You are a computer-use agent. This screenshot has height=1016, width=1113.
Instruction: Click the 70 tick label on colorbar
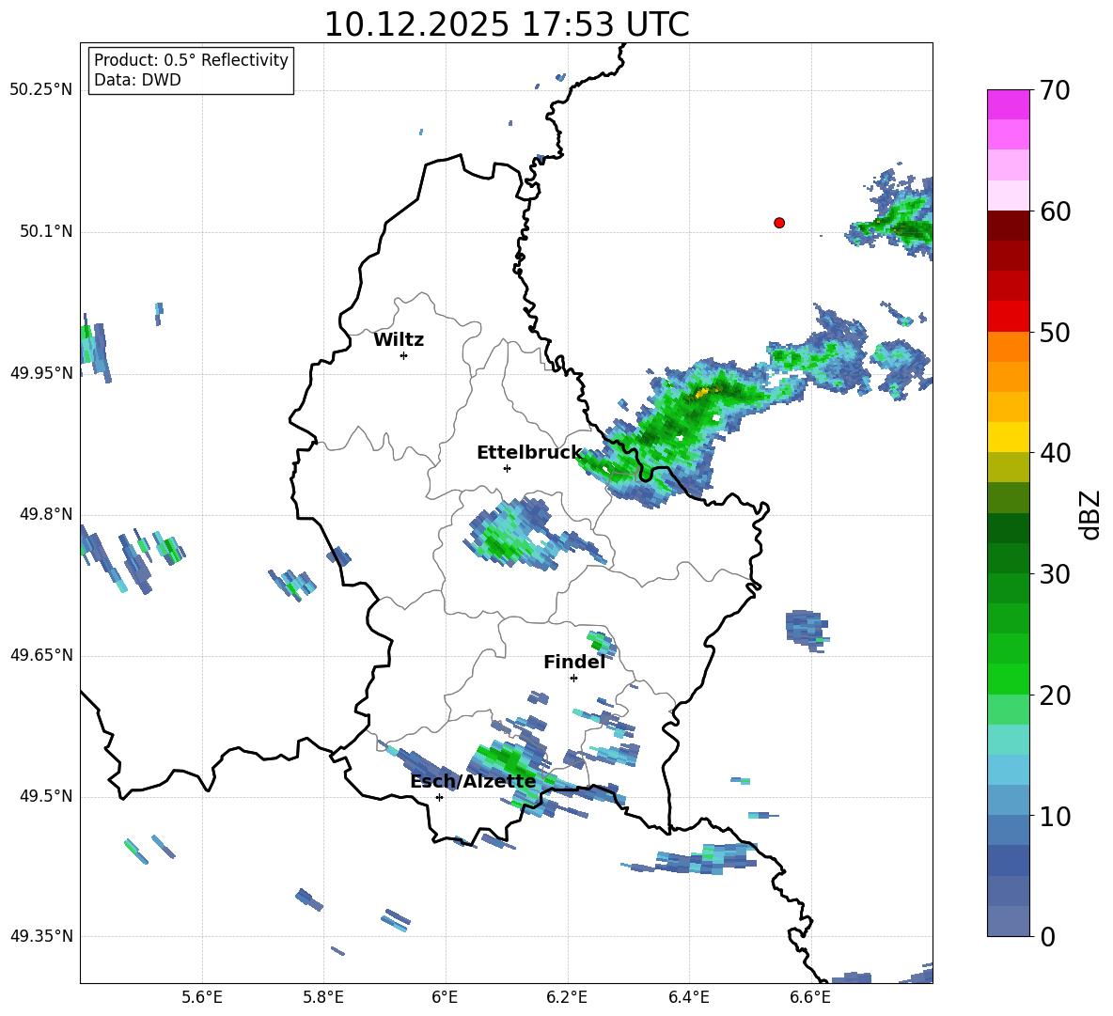pyautogui.click(x=1055, y=91)
